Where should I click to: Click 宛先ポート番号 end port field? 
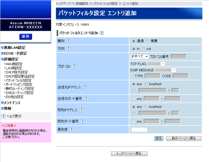pos(173,121)
